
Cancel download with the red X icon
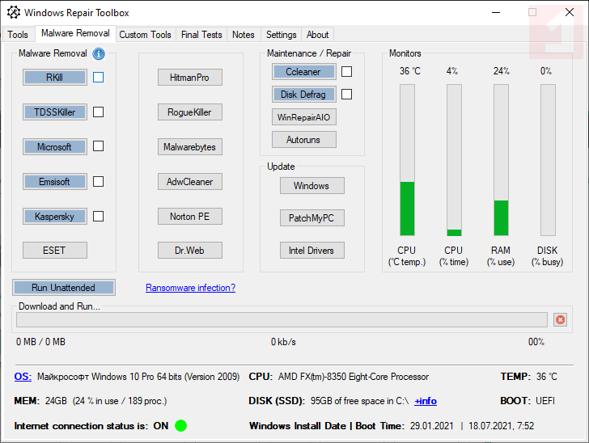click(x=560, y=319)
